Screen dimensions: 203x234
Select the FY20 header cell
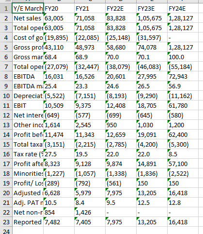click(x=59, y=8)
